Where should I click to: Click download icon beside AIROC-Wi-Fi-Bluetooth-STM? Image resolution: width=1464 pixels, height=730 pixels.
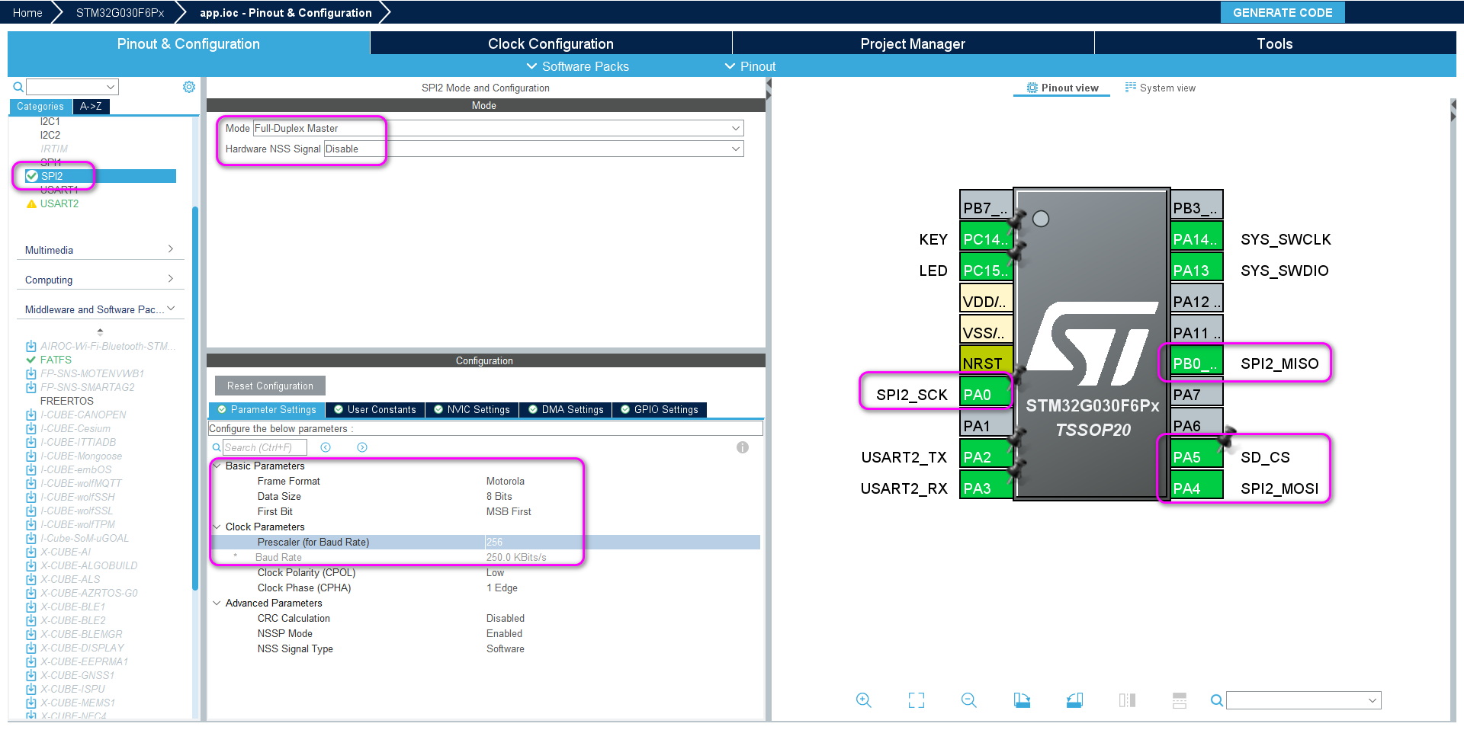click(31, 346)
